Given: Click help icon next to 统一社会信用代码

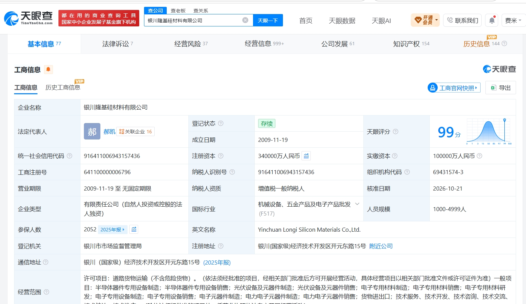Looking at the screenshot, I should pyautogui.click(x=69, y=156).
